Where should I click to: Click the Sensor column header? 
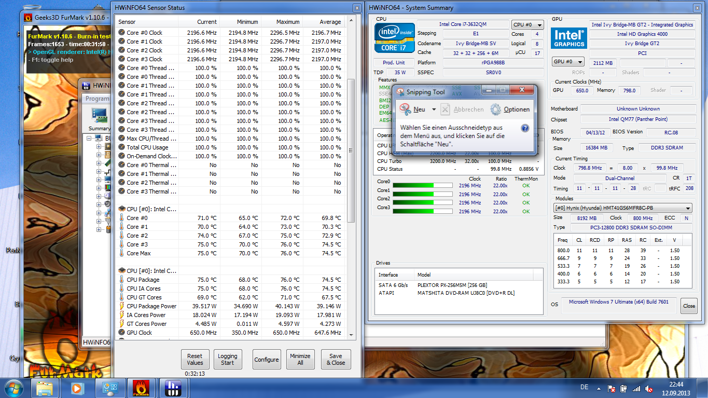point(147,22)
